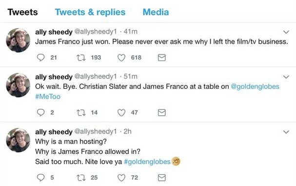Open the Media tab
The width and height of the screenshot is (296, 186).
[x=156, y=12]
